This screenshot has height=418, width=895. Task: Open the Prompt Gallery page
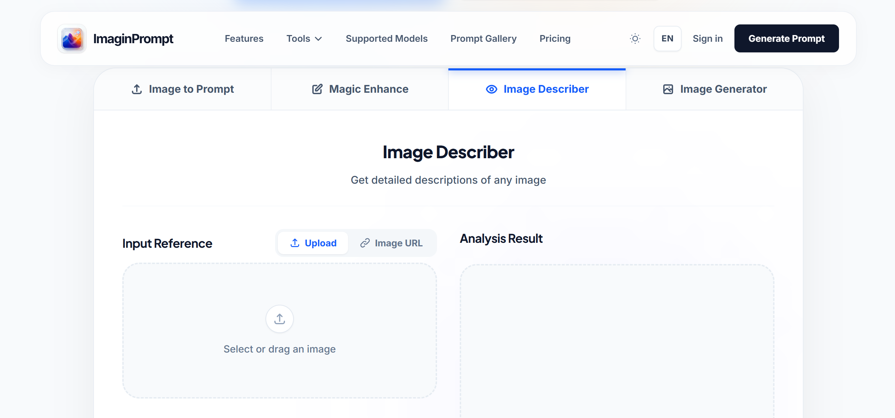tap(483, 39)
